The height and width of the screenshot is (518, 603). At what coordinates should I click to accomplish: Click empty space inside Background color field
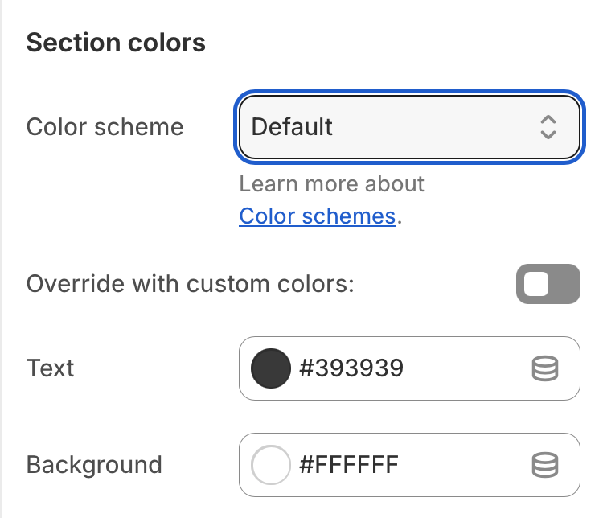tap(463, 465)
